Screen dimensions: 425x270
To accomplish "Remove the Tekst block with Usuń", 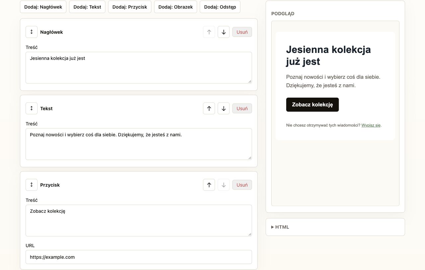I will pos(242,109).
